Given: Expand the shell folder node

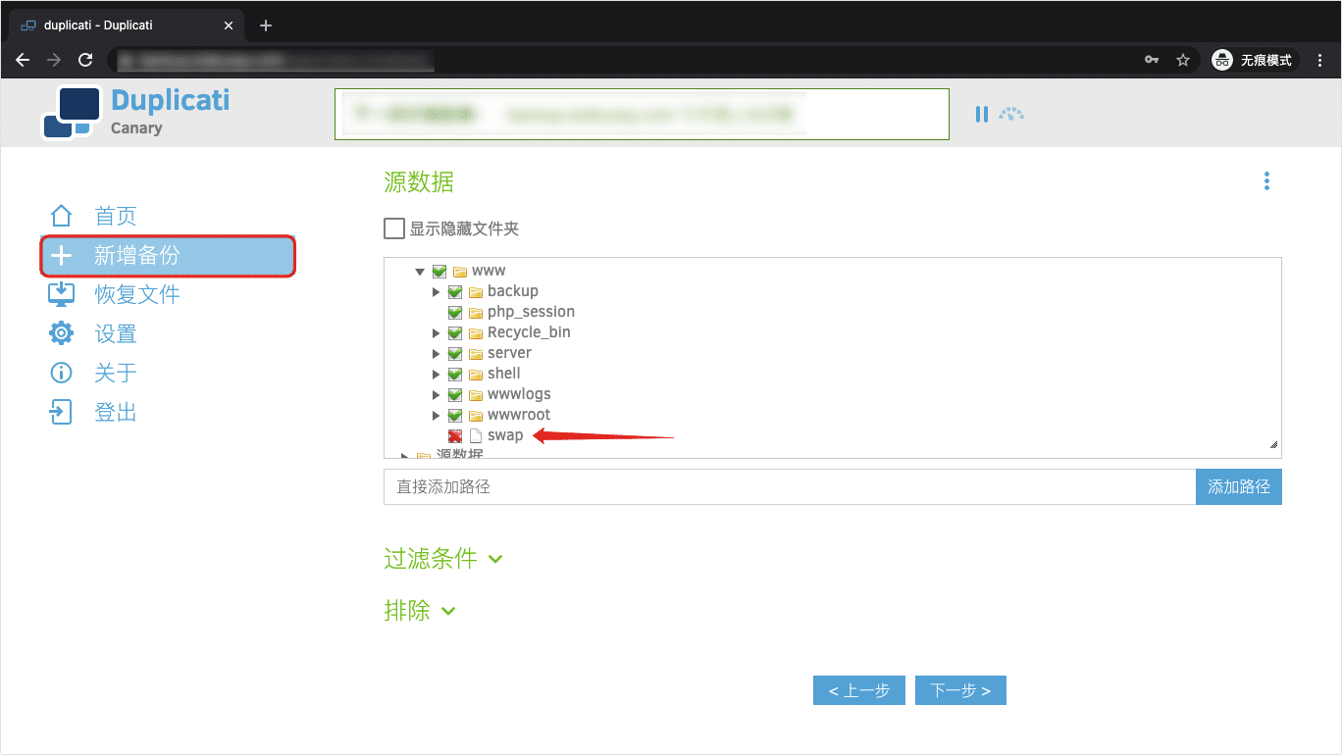Looking at the screenshot, I should click(x=437, y=375).
